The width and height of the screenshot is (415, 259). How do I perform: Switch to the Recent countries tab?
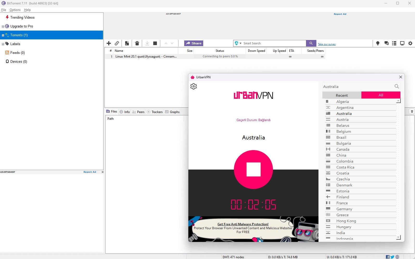[x=342, y=95]
